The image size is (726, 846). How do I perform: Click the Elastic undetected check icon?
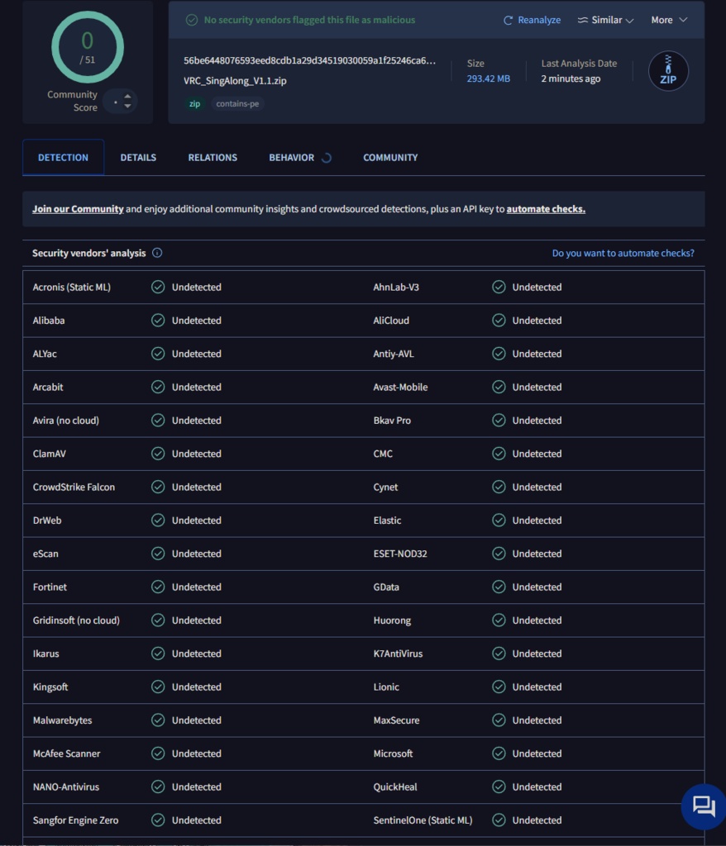tap(499, 520)
